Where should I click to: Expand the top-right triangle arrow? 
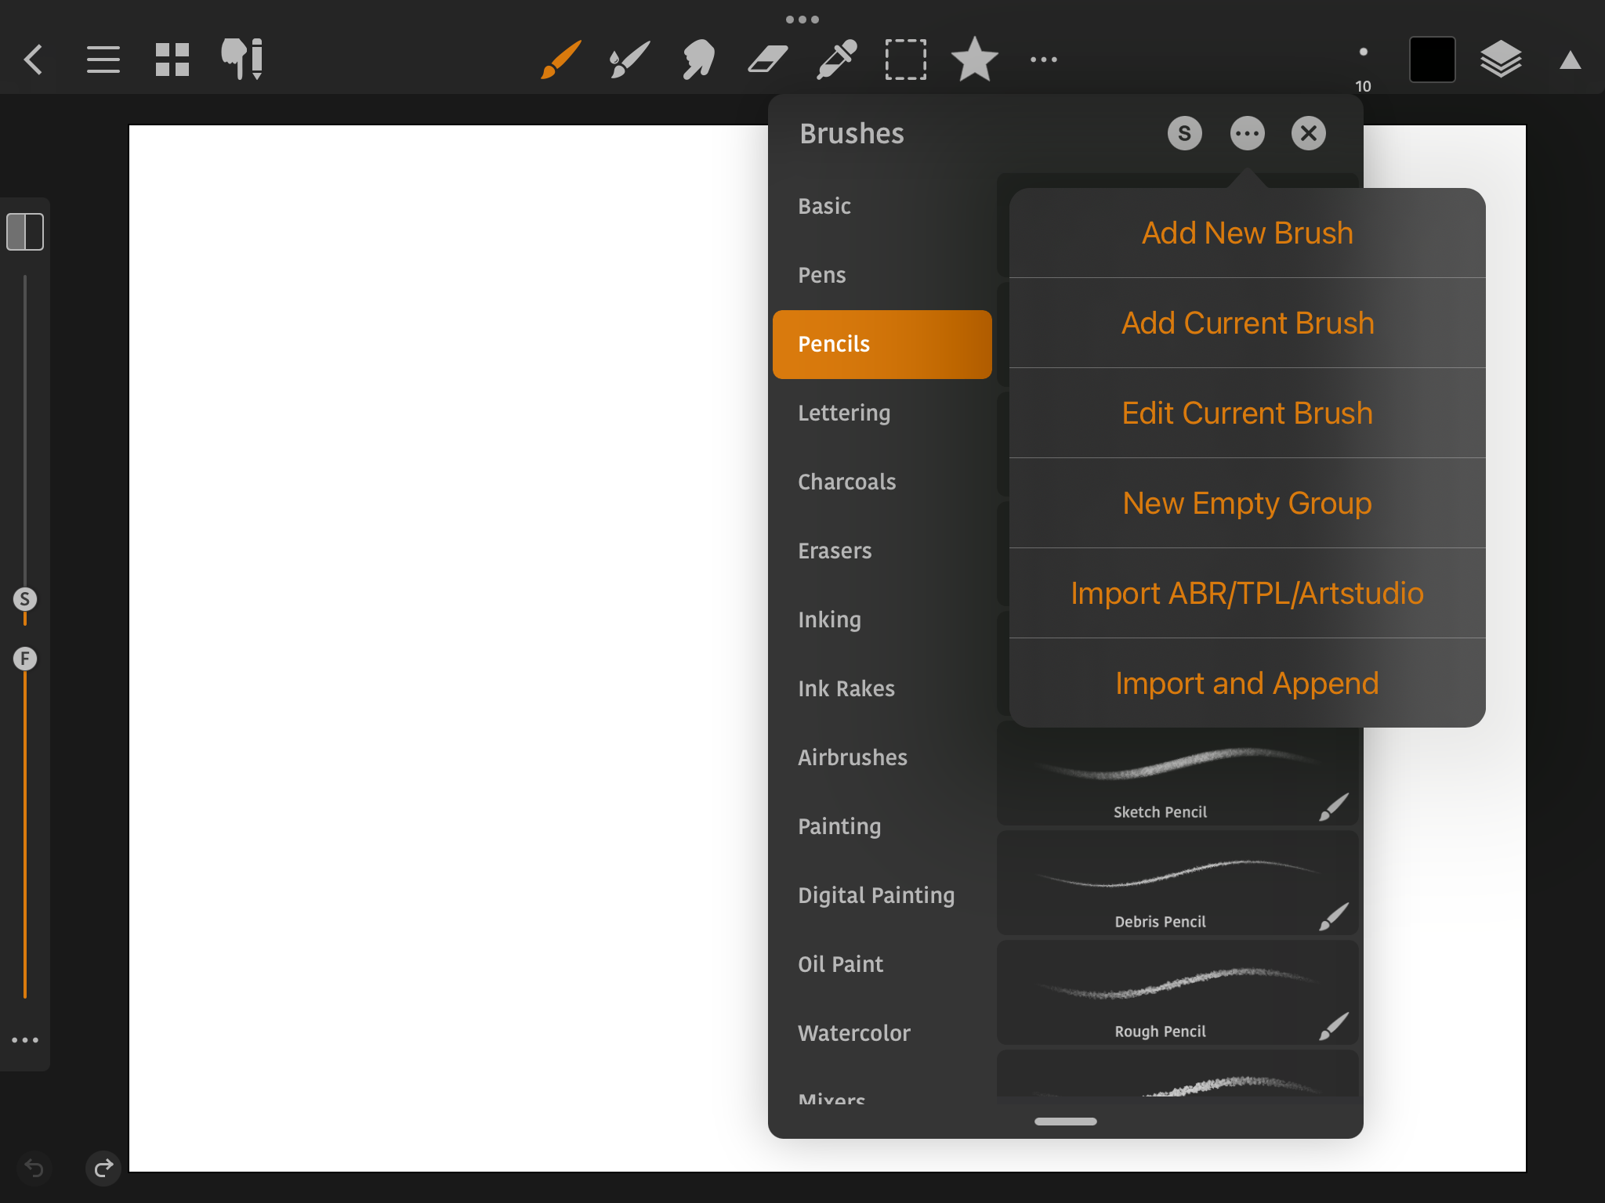coord(1570,60)
